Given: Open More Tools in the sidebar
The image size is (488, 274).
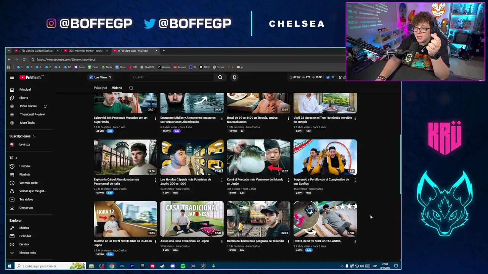Looking at the screenshot, I should (x=27, y=123).
